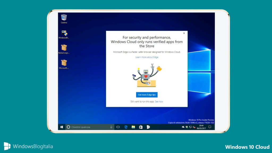This screenshot has height=153, width=272.
Task: Open the clock and calendar from the taskbar
Action: [201, 127]
